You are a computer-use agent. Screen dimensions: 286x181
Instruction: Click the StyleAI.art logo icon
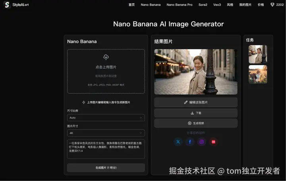[7, 5]
